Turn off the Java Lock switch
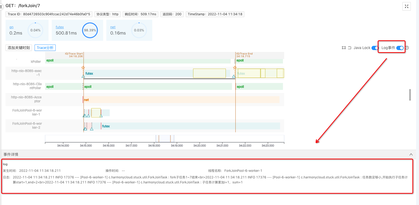419x205 pixels. point(375,48)
